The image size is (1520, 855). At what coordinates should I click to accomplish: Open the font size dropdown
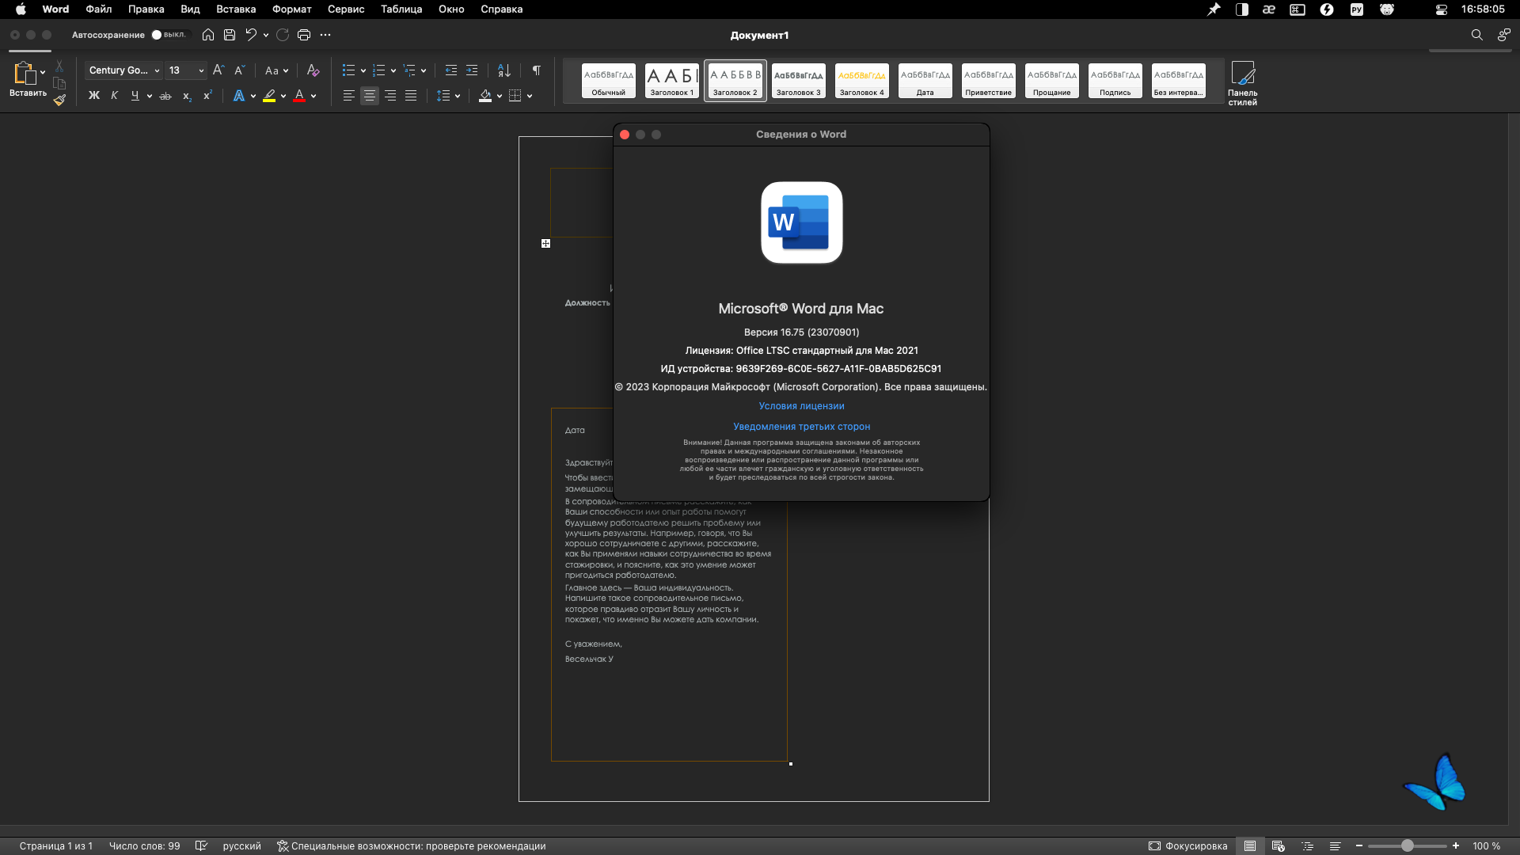[200, 70]
